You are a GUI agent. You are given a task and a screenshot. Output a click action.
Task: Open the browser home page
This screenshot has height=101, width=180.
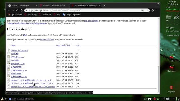click(21, 10)
